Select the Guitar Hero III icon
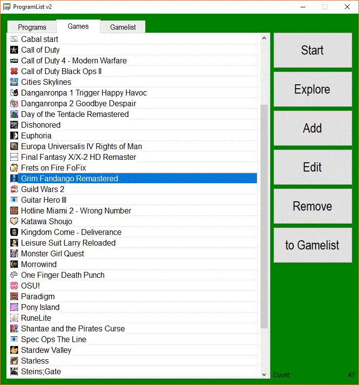The height and width of the screenshot is (385, 359). click(x=14, y=200)
